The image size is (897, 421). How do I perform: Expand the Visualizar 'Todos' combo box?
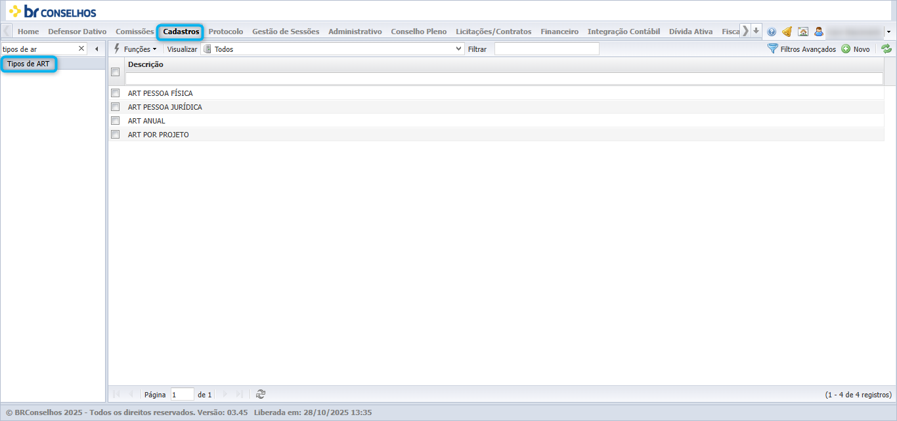click(x=459, y=49)
